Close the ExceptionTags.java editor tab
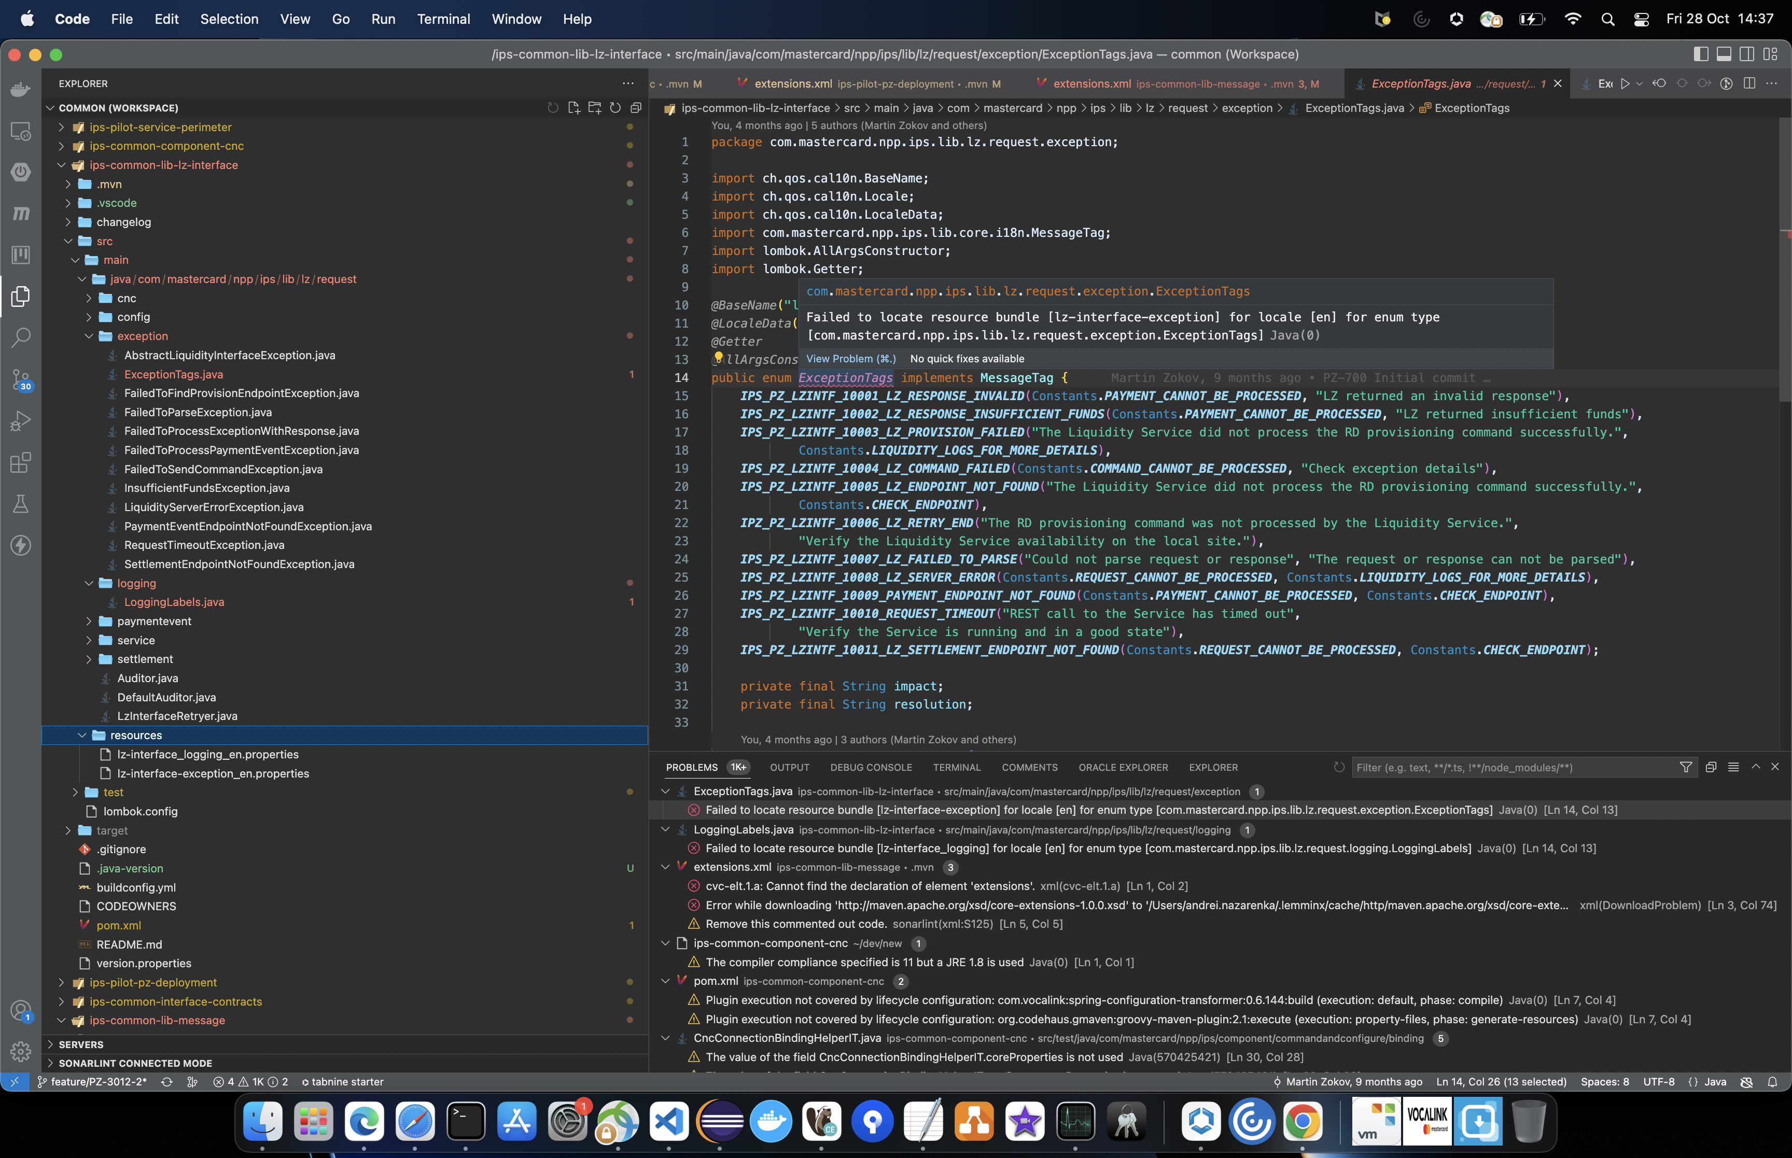 click(1558, 83)
